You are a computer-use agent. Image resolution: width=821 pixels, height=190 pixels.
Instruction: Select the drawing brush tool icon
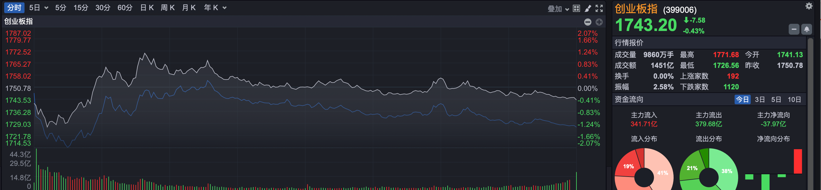[588, 9]
